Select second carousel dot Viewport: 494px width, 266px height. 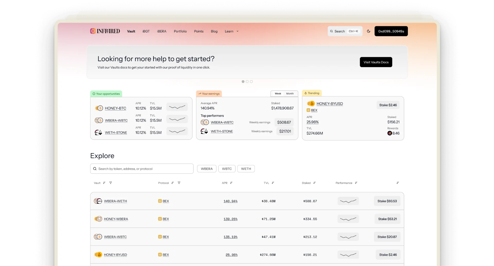(247, 81)
